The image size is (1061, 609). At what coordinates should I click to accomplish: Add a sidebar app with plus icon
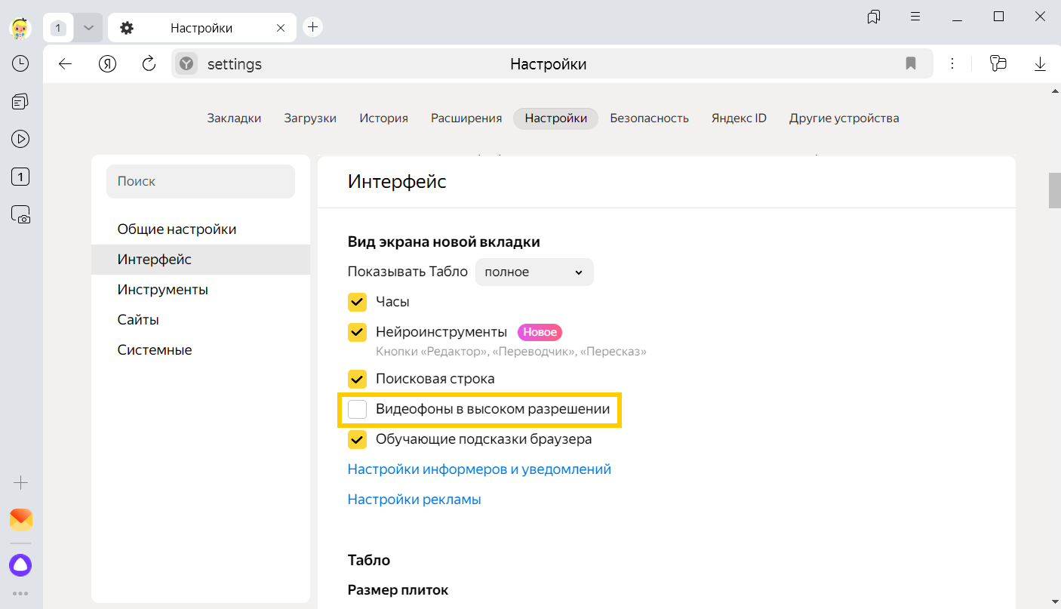(20, 483)
